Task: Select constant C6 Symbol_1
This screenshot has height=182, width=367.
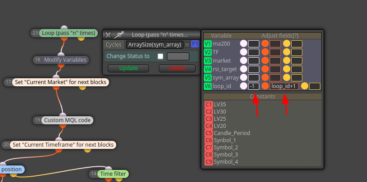Action: (x=209, y=140)
